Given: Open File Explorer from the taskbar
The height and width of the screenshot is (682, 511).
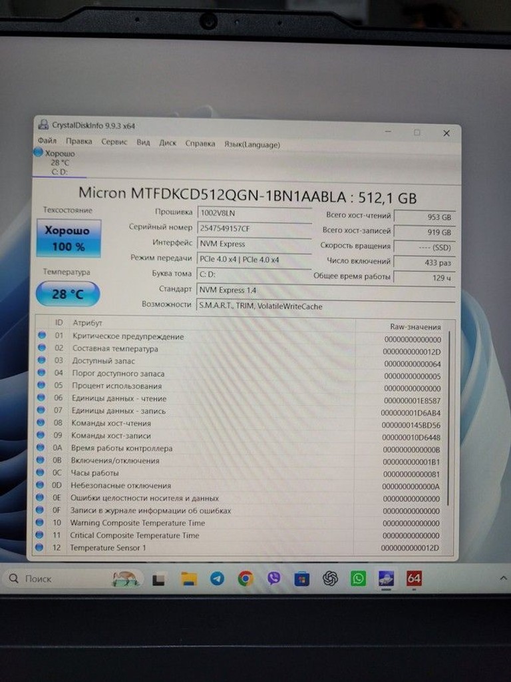Looking at the screenshot, I should (x=189, y=579).
